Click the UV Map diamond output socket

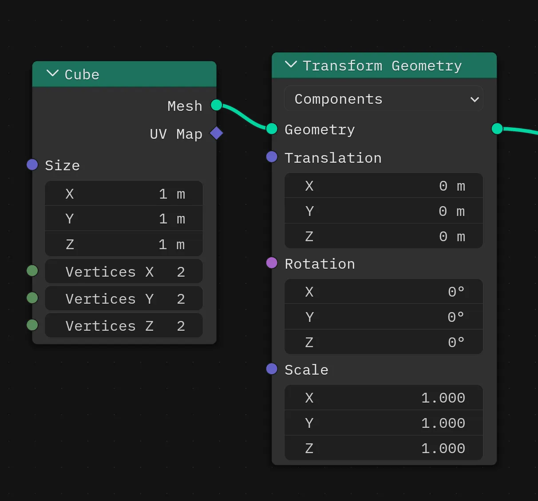coord(216,133)
